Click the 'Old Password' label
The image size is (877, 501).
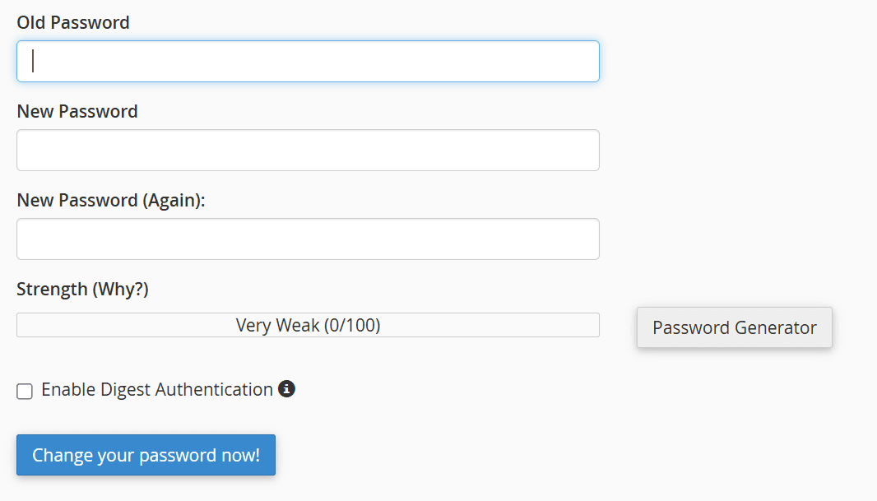coord(73,23)
